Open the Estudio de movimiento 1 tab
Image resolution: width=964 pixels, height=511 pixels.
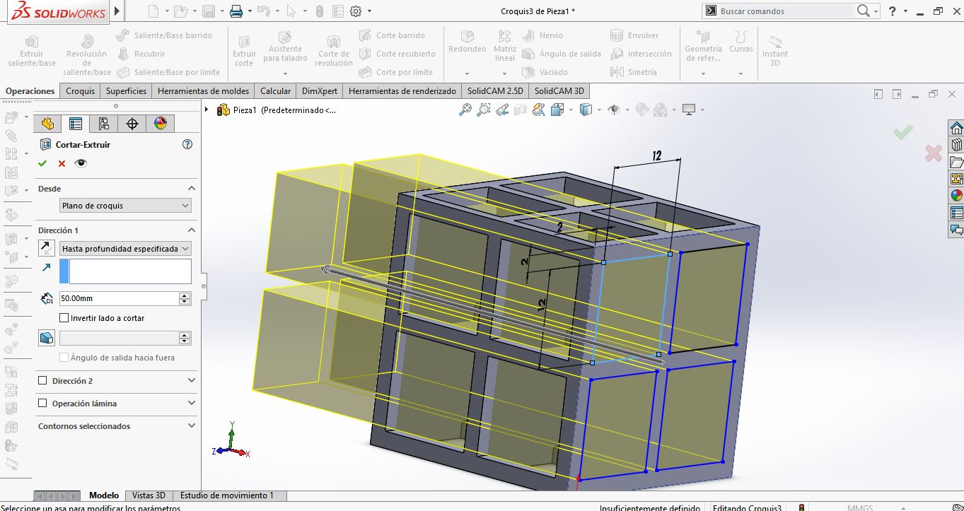226,495
